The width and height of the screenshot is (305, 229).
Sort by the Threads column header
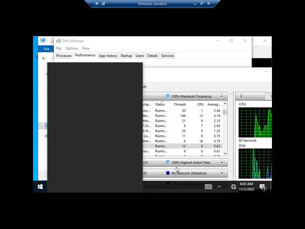click(179, 104)
